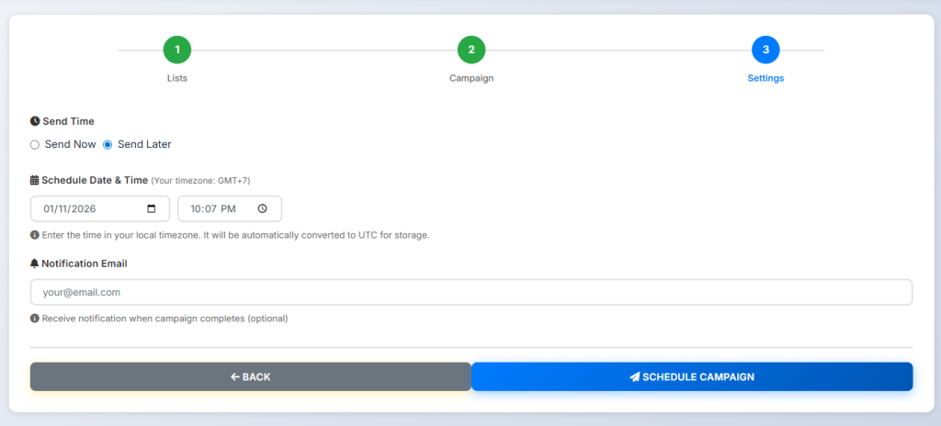Viewport: 941px width, 426px height.
Task: Go to step 2 Campaign circle
Action: (x=470, y=50)
